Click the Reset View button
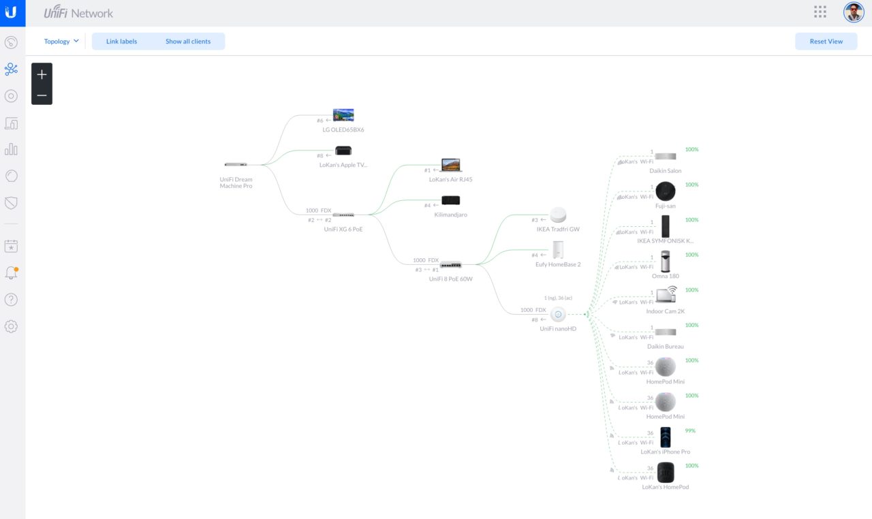Viewport: 872px width, 519px height. [826, 42]
